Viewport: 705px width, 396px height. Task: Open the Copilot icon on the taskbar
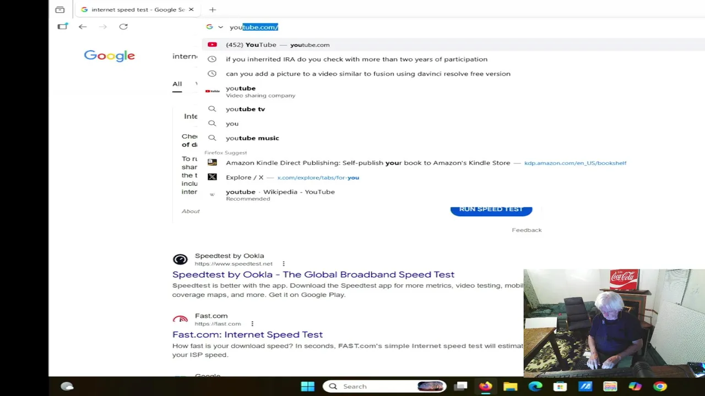click(x=635, y=386)
